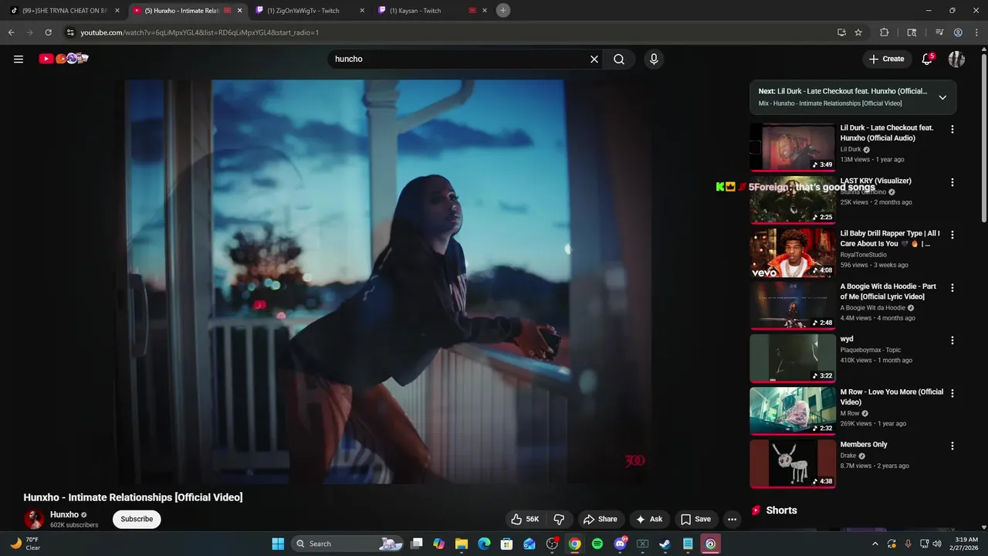Image resolution: width=988 pixels, height=556 pixels.
Task: Switch to the ZigOnYaWigTv Twitch tab
Action: point(308,11)
